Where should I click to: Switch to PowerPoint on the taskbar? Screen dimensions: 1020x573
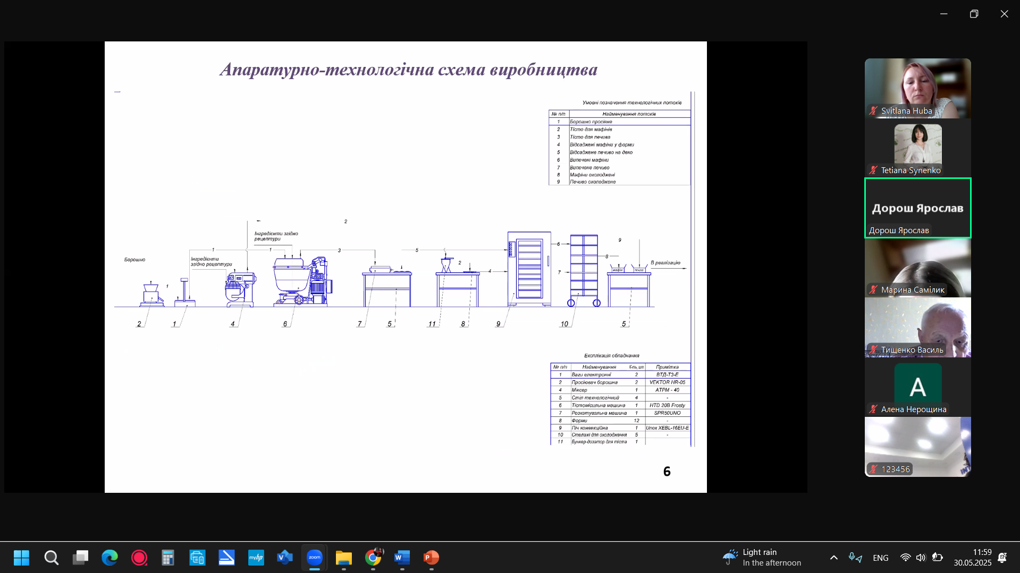[431, 558]
